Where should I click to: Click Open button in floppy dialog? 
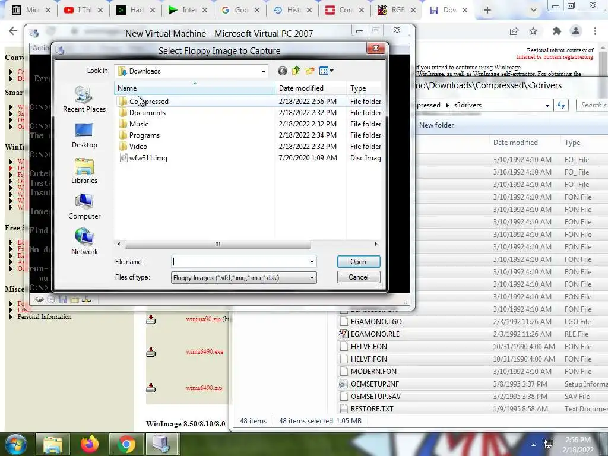click(358, 262)
